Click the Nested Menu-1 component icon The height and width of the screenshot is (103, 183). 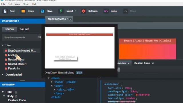click(x=6, y=64)
